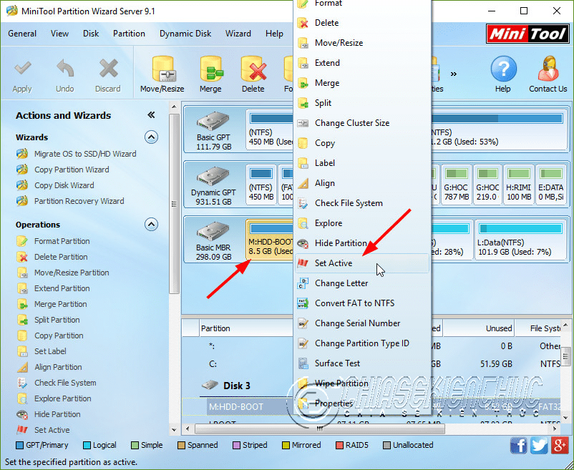574x470 pixels.
Task: Choose Copy in the context menu
Action: point(361,143)
